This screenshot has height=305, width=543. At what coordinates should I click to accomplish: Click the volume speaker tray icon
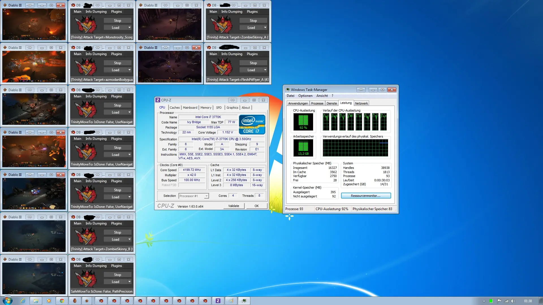click(513, 301)
